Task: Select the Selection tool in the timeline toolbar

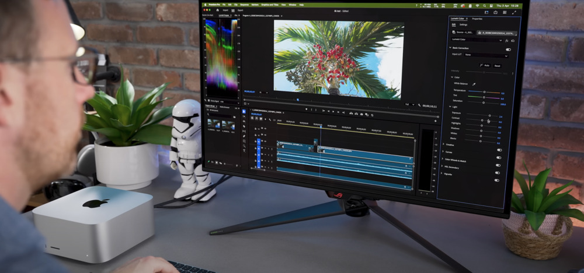Action: (245, 111)
